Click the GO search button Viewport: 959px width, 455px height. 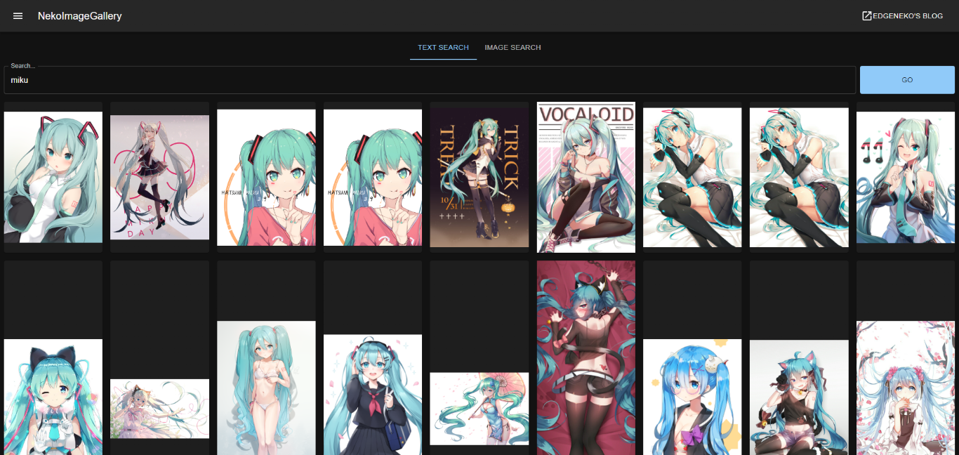click(x=907, y=80)
